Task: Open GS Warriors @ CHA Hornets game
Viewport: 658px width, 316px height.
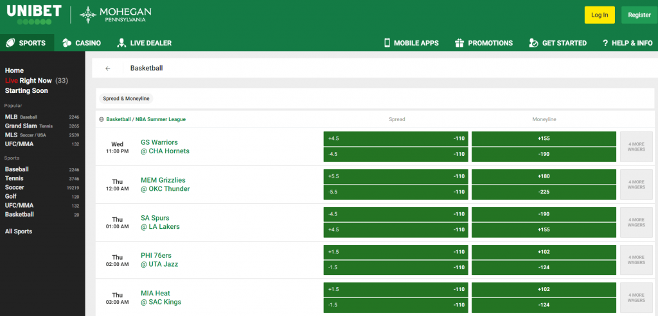Action: click(x=165, y=147)
